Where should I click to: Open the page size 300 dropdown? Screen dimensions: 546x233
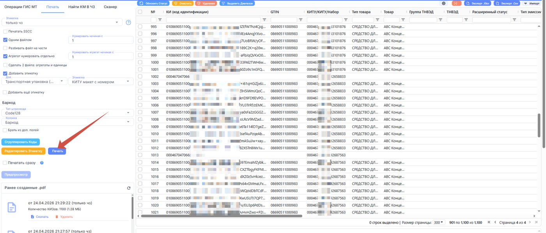point(439,222)
